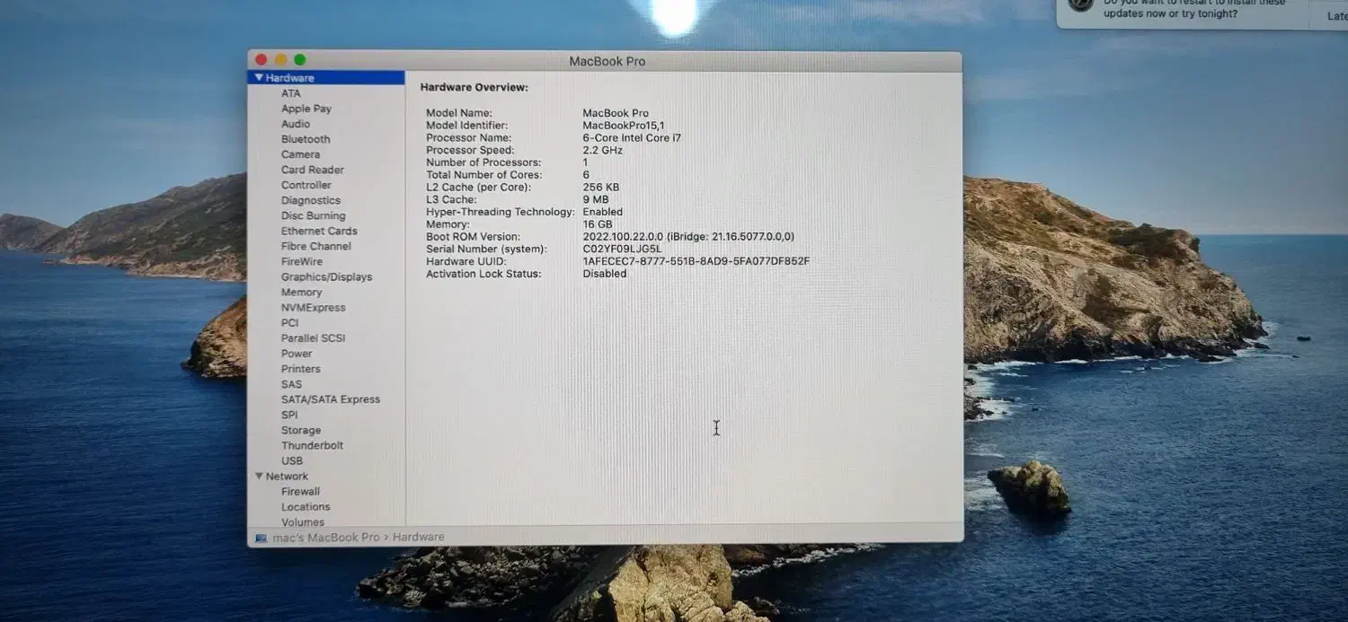The image size is (1348, 622).
Task: Click the Hyper-Threading Technology Enabled value
Action: coord(602,212)
